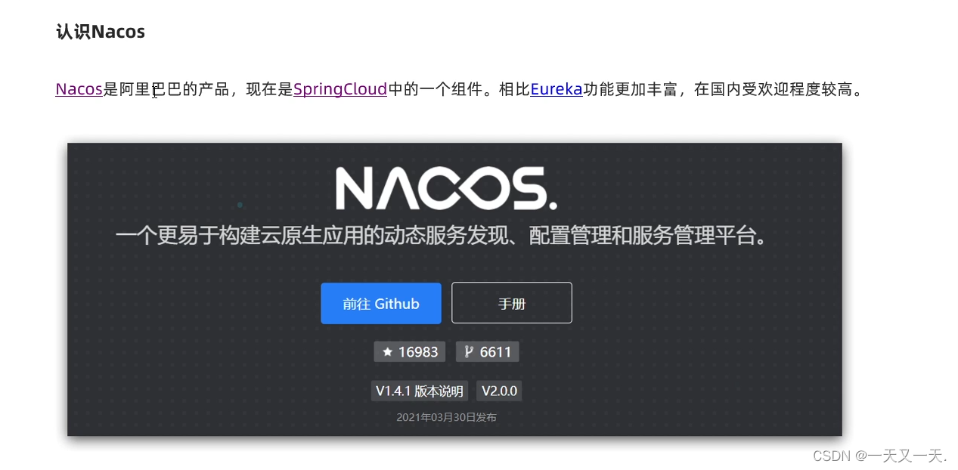Open the Eureka hyperlink
The height and width of the screenshot is (470, 958).
[x=557, y=89]
